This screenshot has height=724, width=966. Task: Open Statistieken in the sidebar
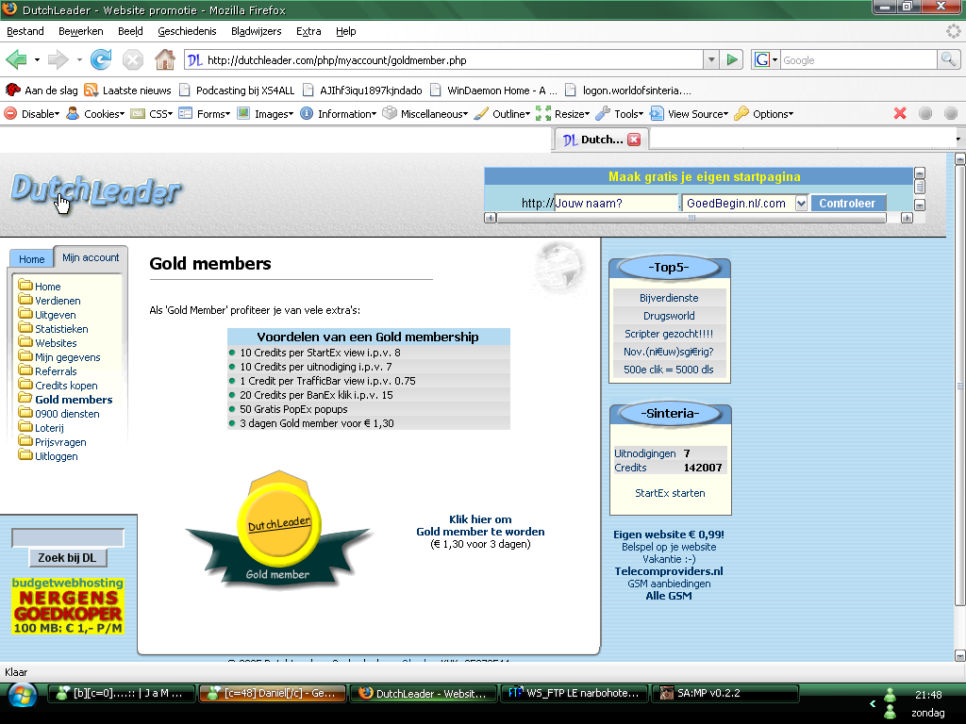coord(61,329)
